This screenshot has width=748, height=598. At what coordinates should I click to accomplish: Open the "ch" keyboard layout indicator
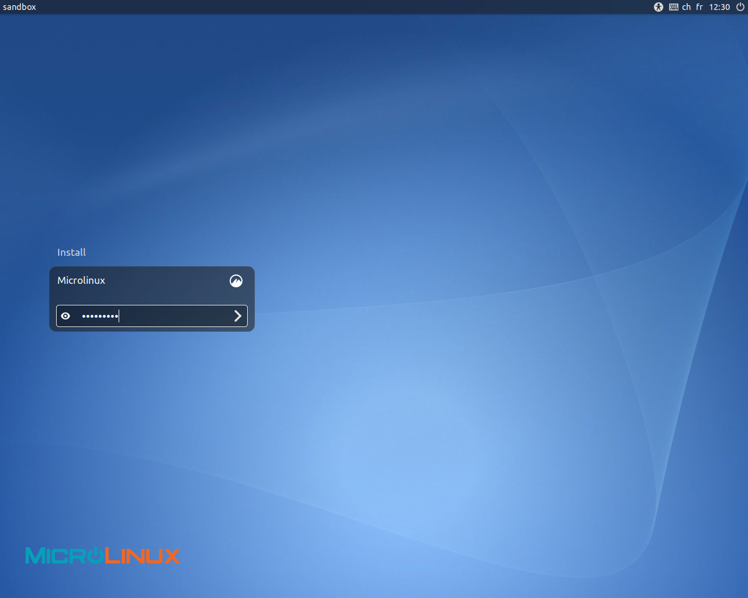tap(686, 7)
